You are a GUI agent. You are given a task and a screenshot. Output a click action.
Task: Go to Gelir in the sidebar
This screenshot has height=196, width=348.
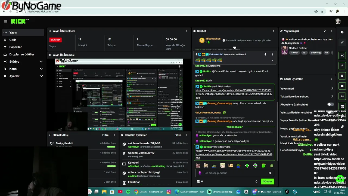point(23,40)
